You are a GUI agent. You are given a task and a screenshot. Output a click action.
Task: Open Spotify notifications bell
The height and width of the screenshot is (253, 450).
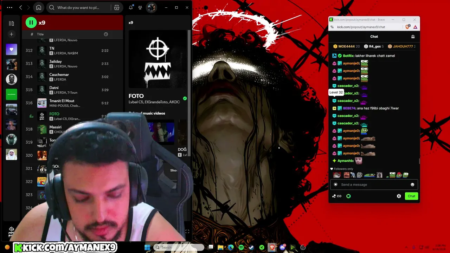coord(131,7)
